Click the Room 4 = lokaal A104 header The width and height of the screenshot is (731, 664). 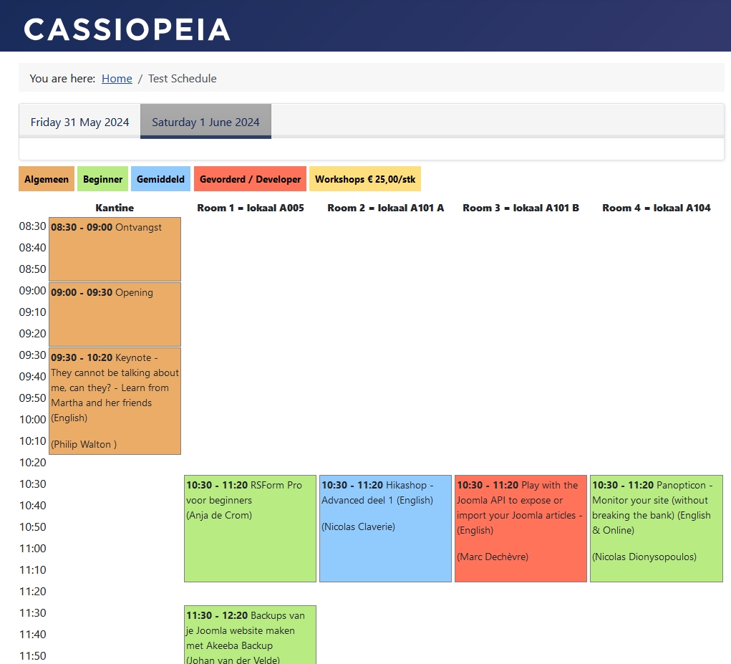656,208
